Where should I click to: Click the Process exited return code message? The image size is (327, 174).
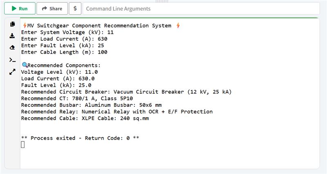tap(80, 138)
